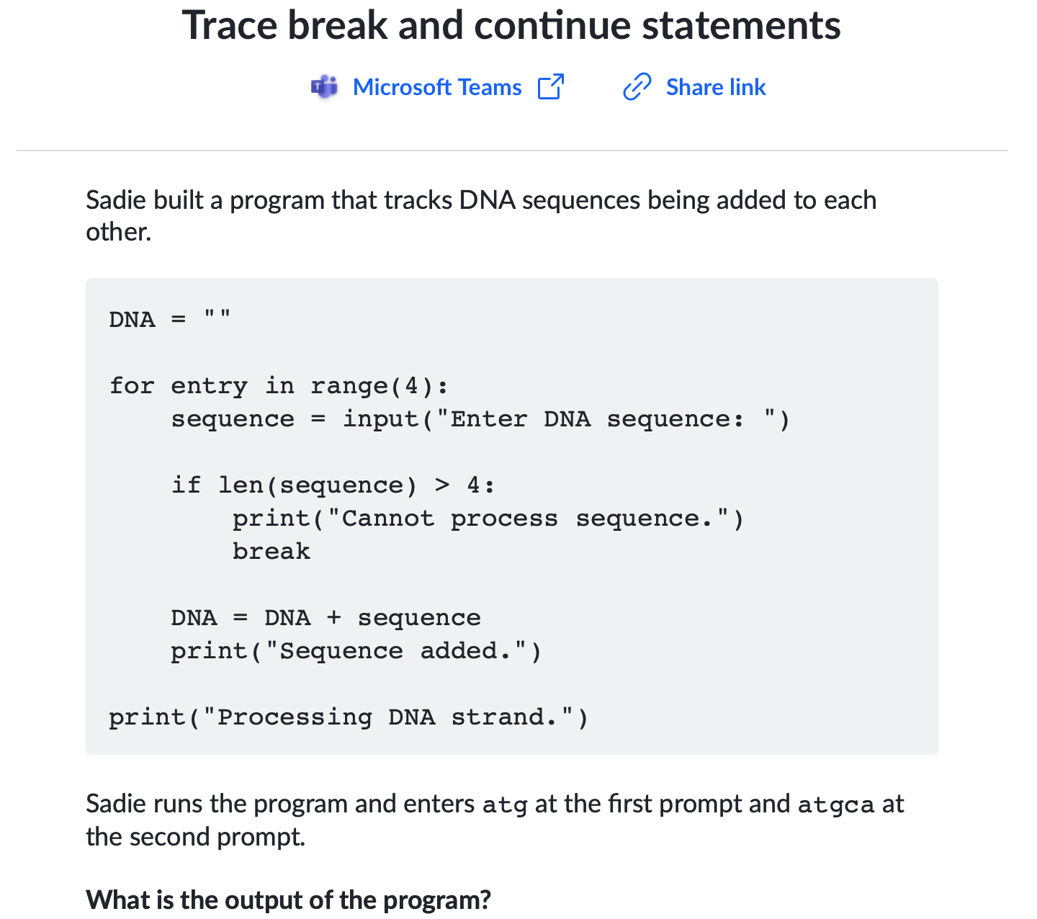The width and height of the screenshot is (1037, 919).
Task: Click the break statement in the code
Action: [x=271, y=552]
